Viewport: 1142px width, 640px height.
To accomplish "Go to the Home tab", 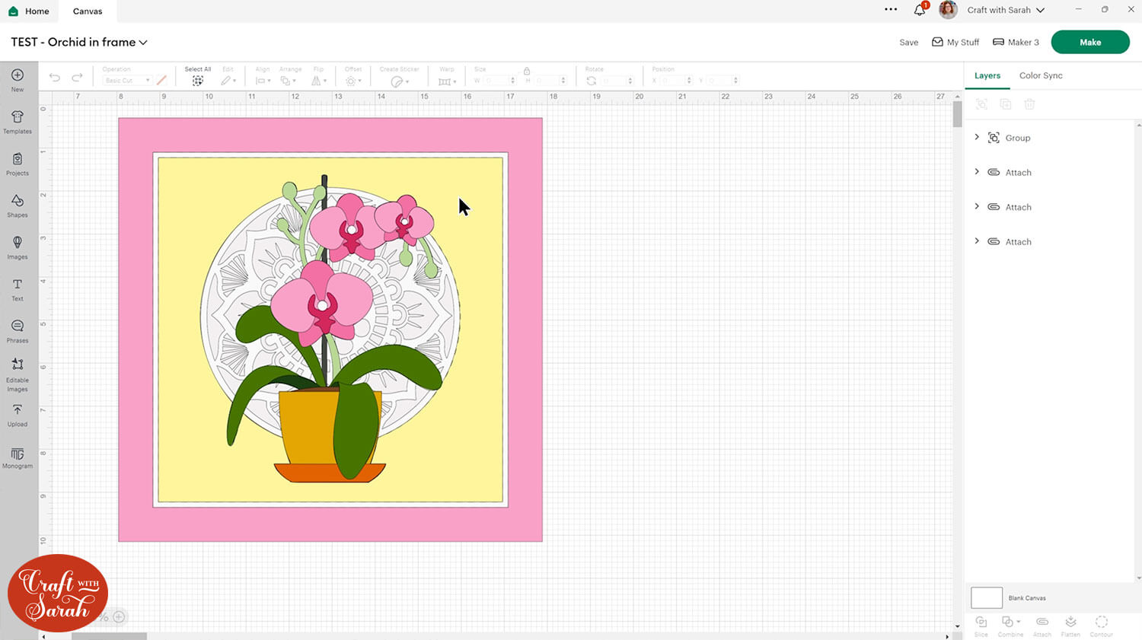I will pos(29,11).
